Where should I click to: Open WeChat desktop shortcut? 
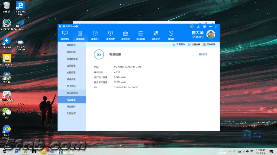point(6,113)
